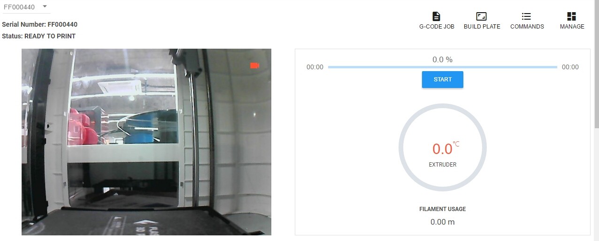This screenshot has width=599, height=241.
Task: Open the G-CODE JOB file icon
Action: pos(436,16)
